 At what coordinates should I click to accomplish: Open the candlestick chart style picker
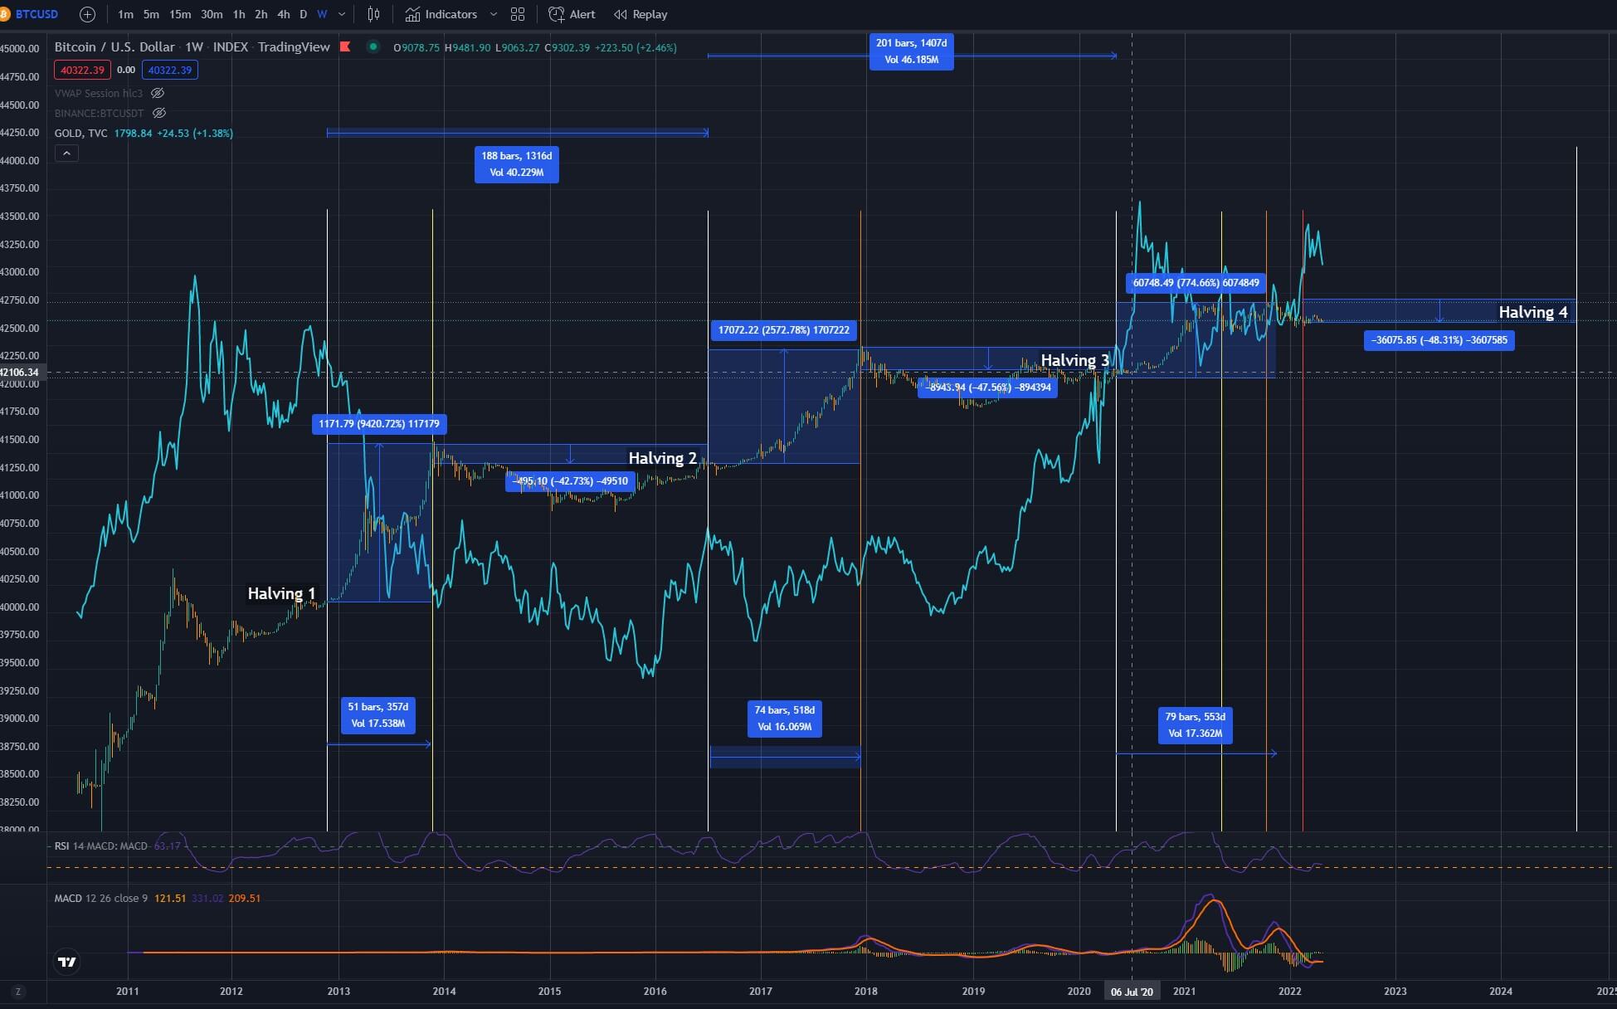(373, 14)
